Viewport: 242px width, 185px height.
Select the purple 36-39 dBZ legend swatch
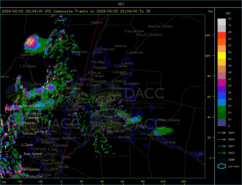[x=222, y=89]
